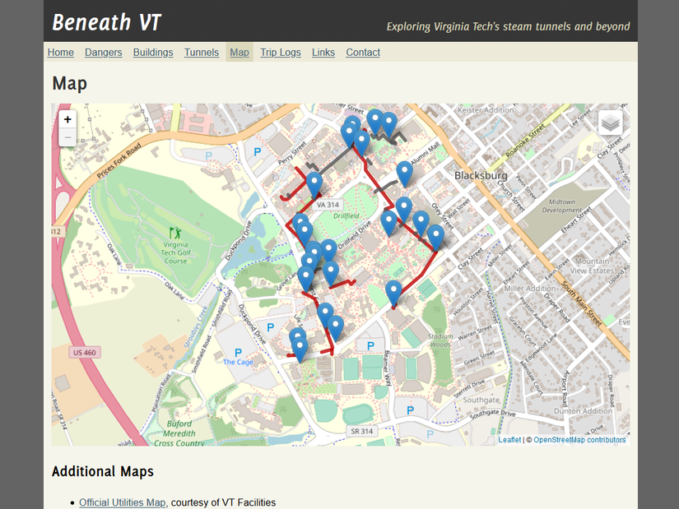Click the Leaflet attribution link
The height and width of the screenshot is (509, 679).
(x=509, y=440)
